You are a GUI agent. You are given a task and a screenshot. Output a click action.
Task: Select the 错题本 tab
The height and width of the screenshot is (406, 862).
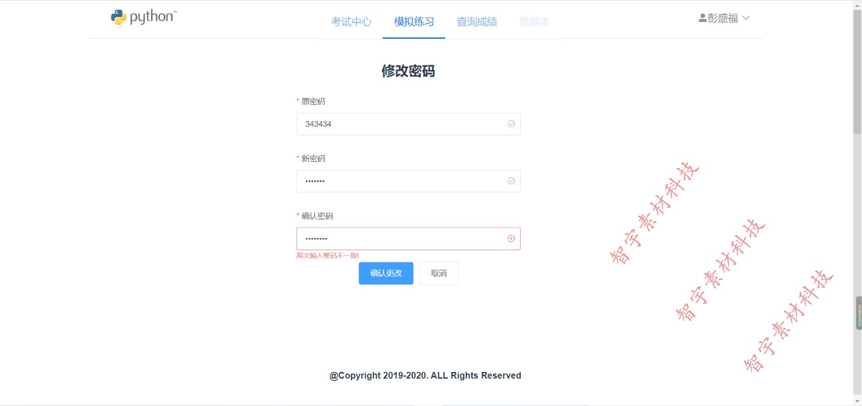(x=535, y=22)
